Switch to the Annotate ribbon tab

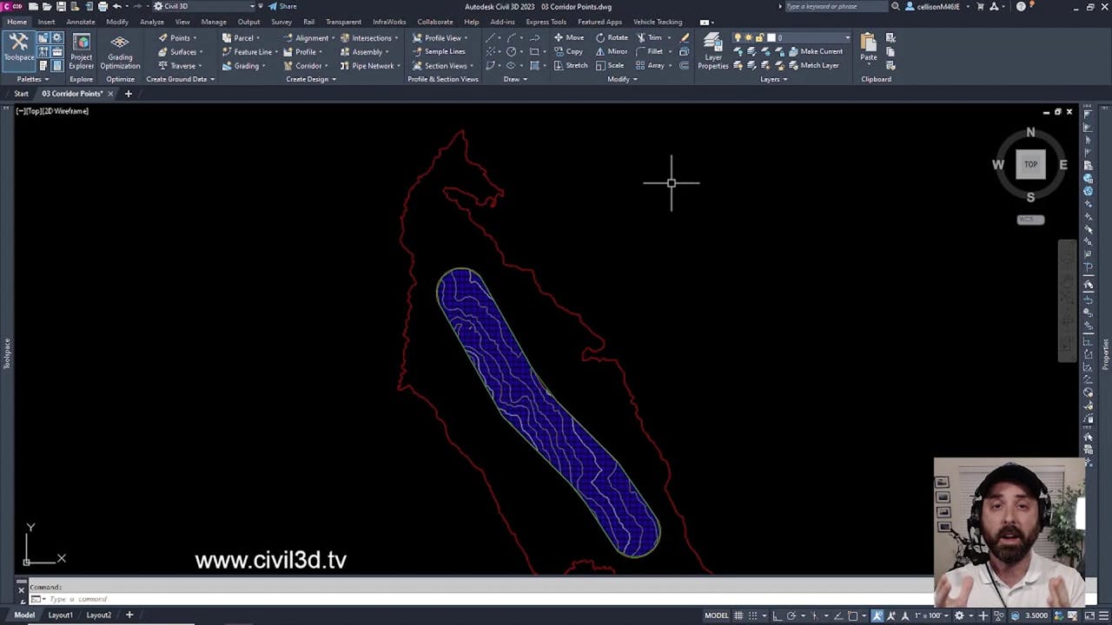[x=80, y=22]
